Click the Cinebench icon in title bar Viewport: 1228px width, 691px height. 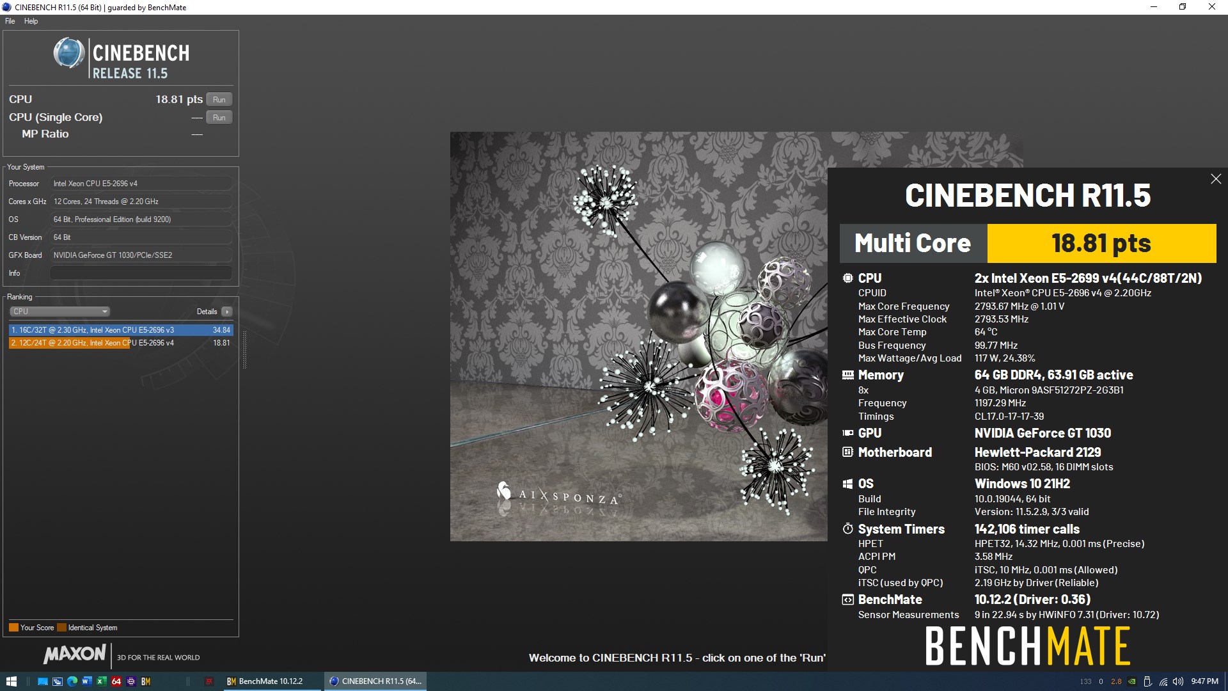click(x=7, y=7)
